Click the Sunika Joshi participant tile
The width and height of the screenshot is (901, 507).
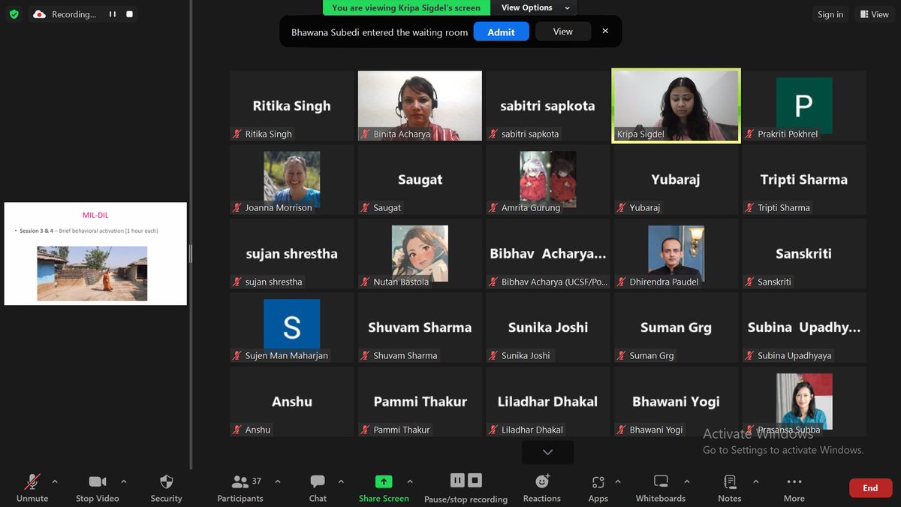tap(547, 327)
